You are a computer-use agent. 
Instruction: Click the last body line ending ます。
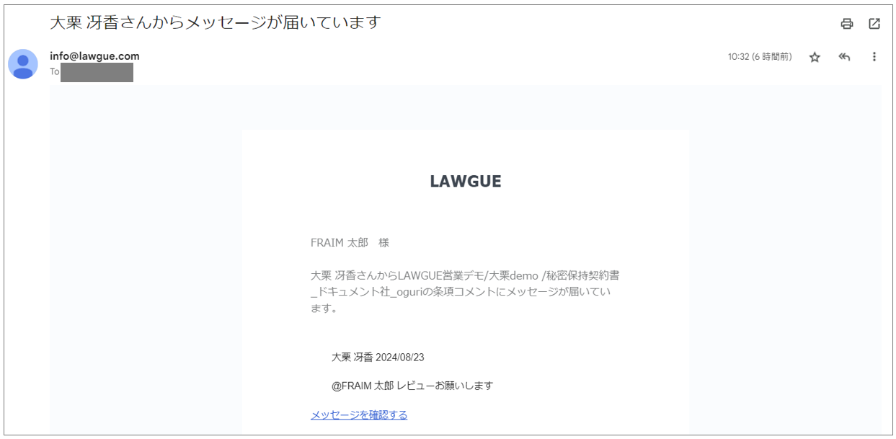point(324,309)
